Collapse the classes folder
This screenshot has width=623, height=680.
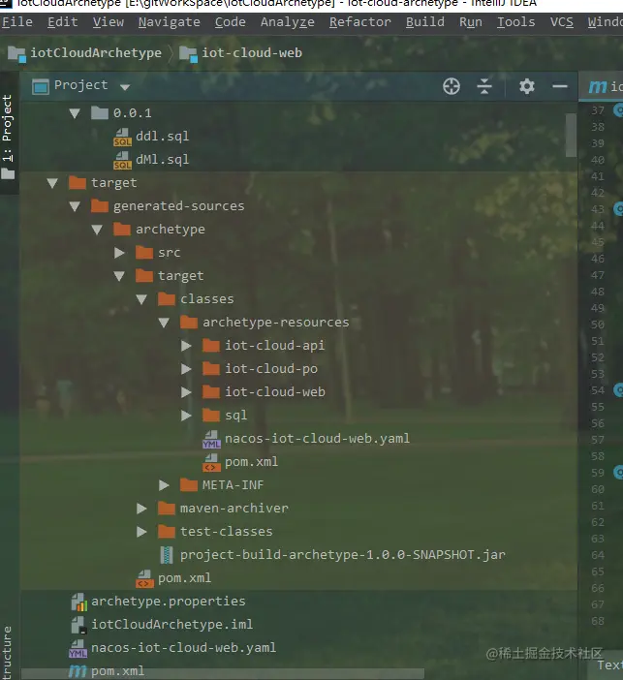pos(141,299)
